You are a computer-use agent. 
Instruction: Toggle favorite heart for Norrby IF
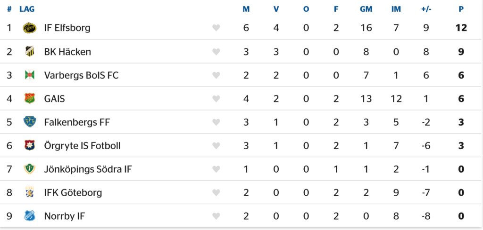point(216,216)
